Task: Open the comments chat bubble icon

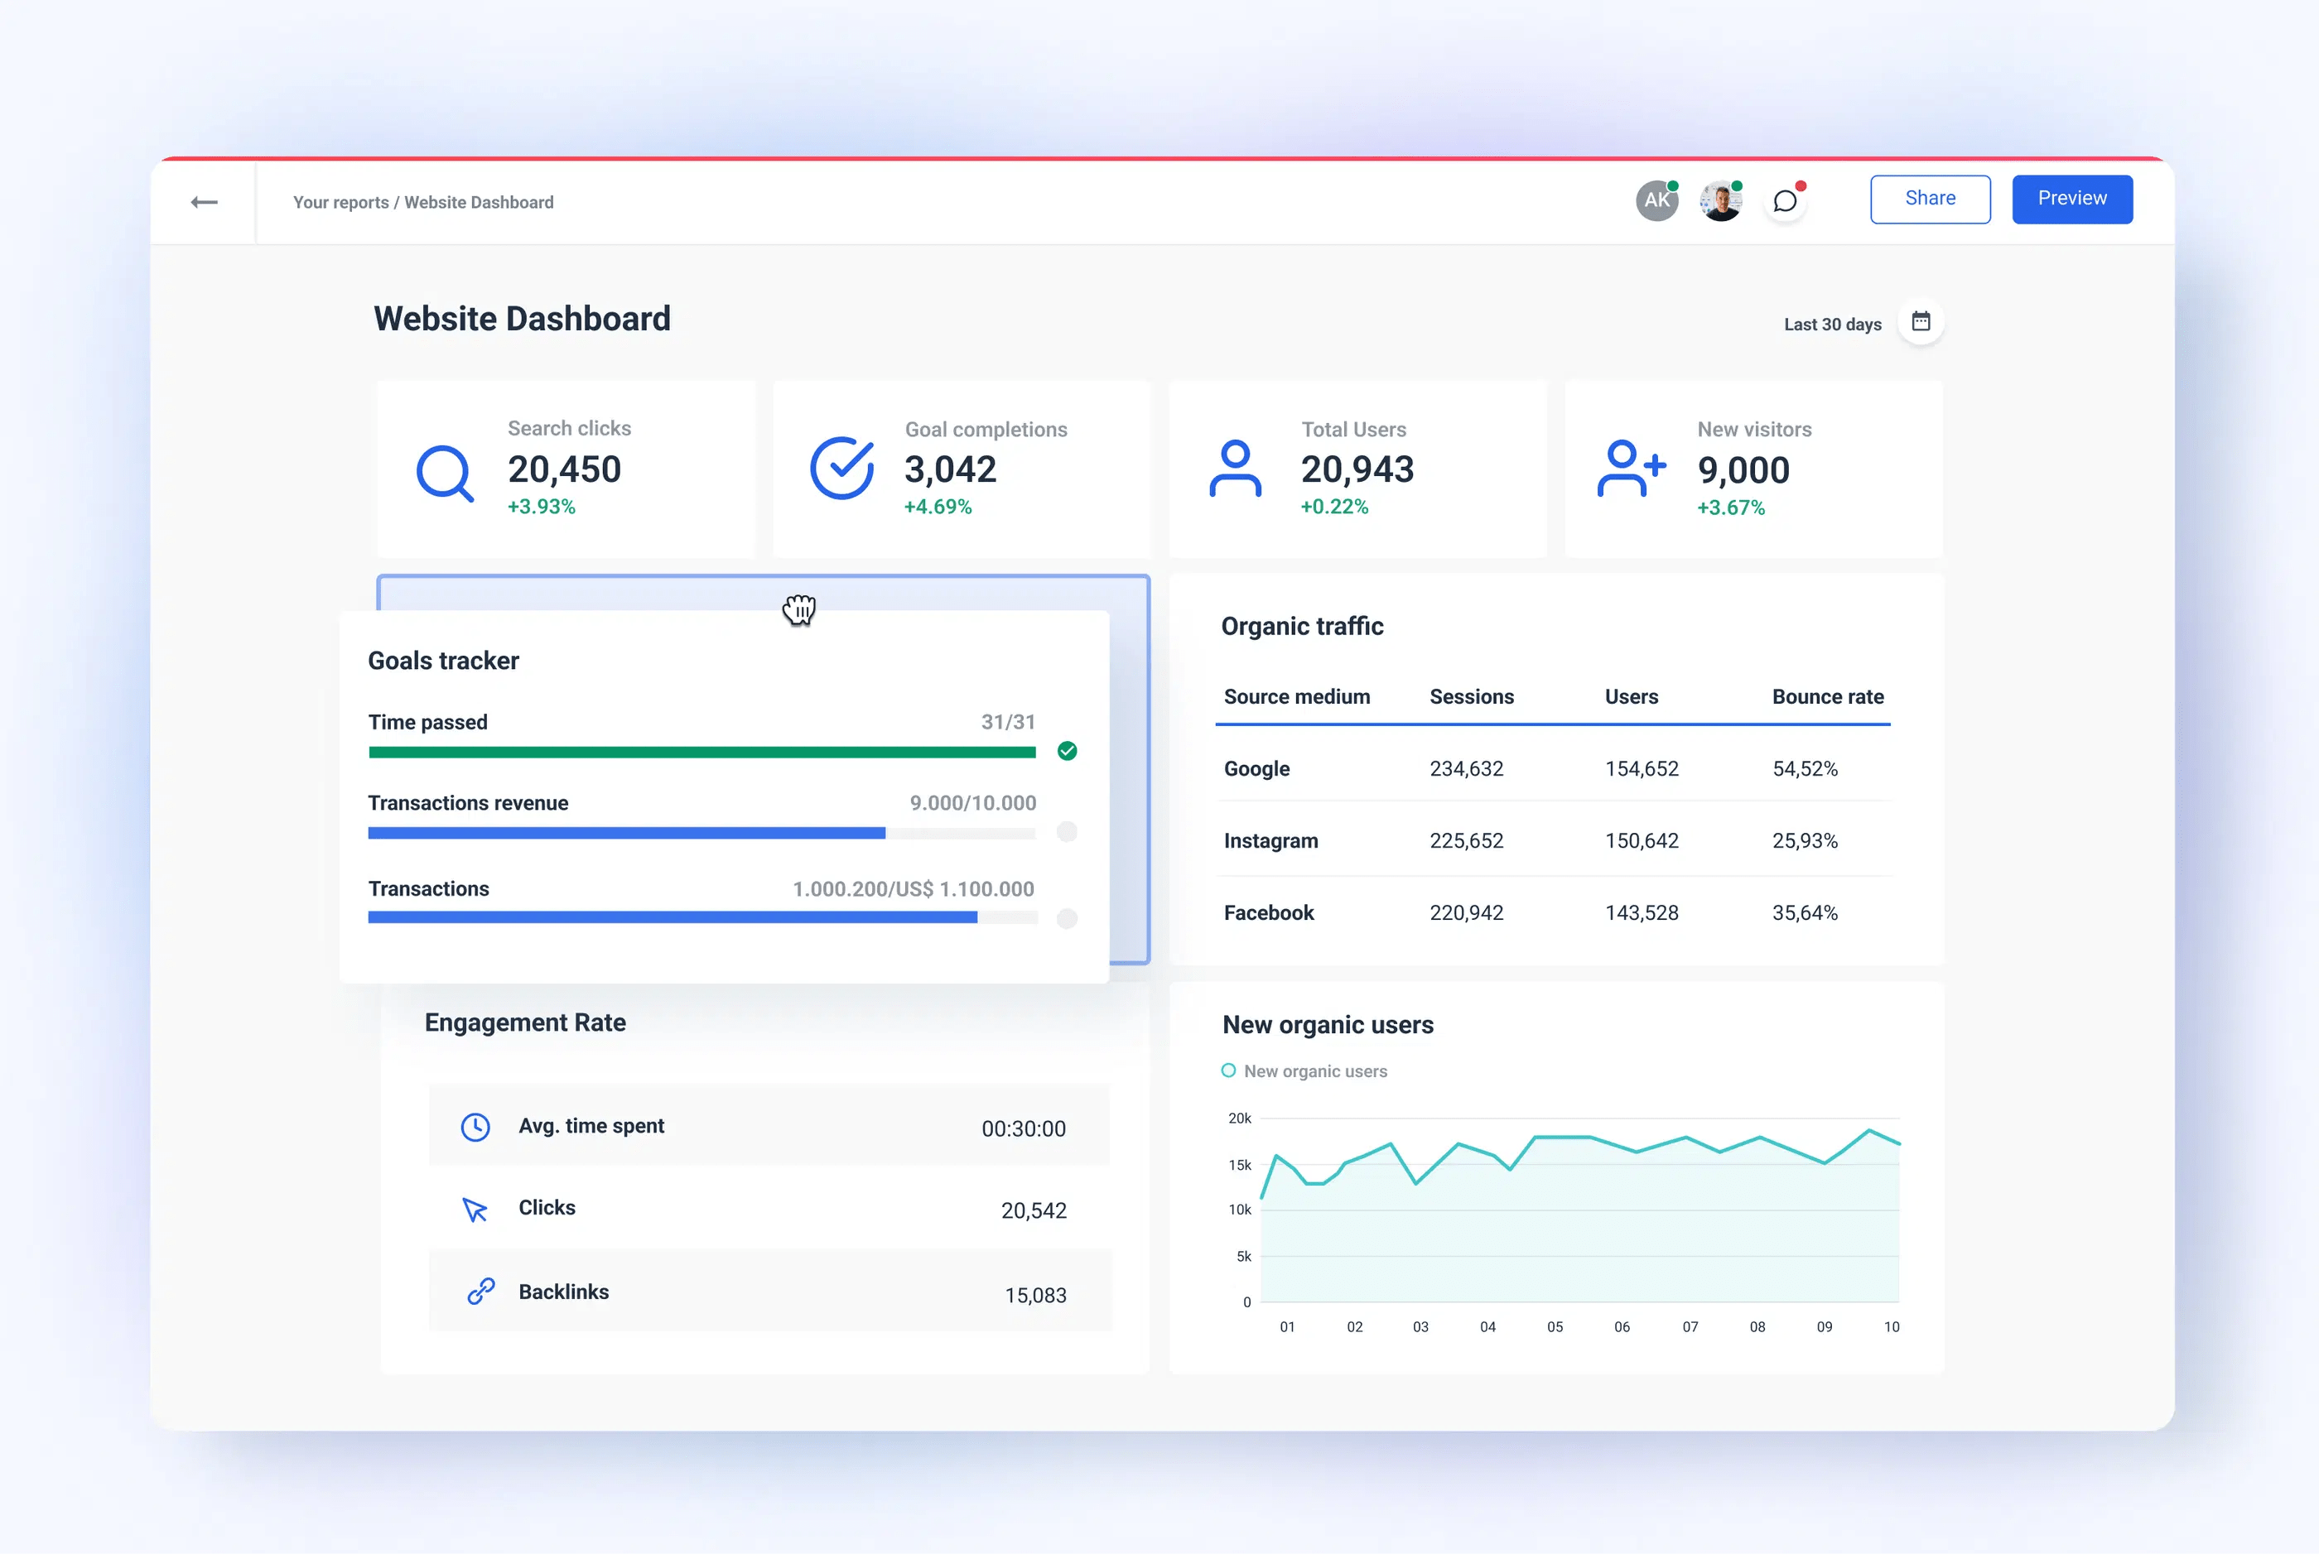Action: pyautogui.click(x=1785, y=201)
